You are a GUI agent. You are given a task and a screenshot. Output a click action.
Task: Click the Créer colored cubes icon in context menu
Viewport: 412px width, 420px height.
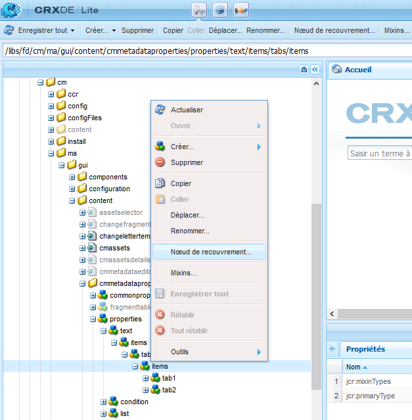[x=160, y=147]
